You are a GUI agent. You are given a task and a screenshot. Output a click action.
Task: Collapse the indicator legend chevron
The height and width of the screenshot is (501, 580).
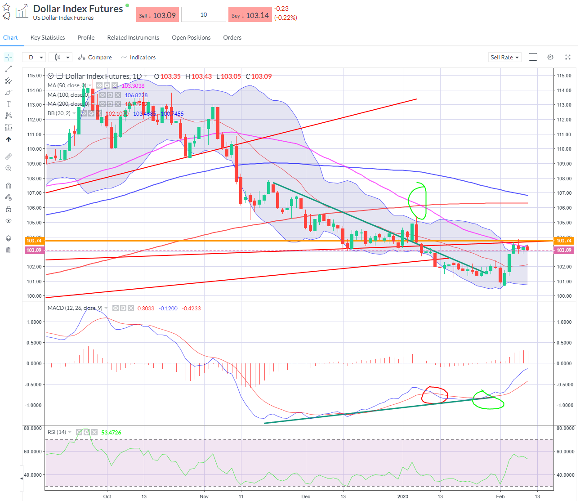(x=51, y=76)
